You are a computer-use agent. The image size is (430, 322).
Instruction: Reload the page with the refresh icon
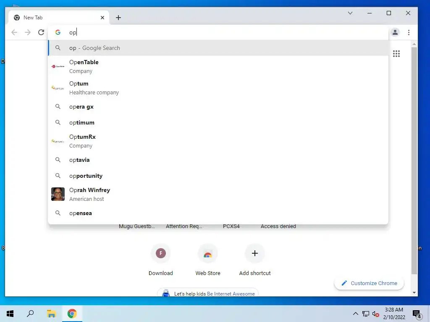[x=41, y=32]
